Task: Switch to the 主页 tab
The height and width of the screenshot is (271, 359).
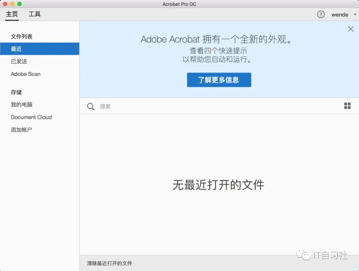Action: pyautogui.click(x=12, y=14)
